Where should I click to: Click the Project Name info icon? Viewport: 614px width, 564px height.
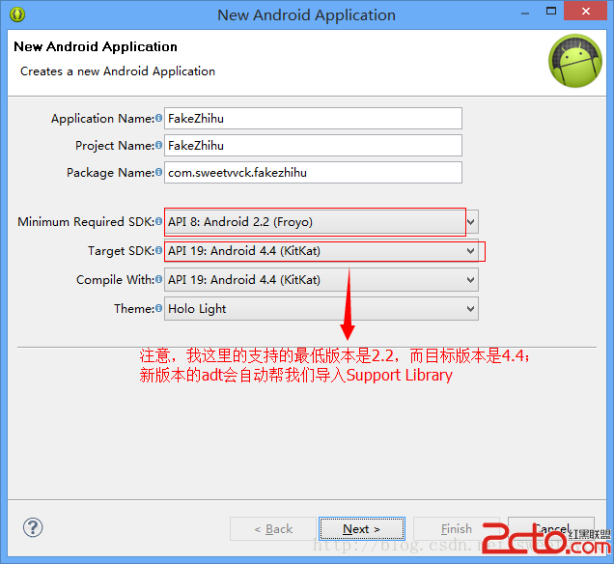(158, 145)
